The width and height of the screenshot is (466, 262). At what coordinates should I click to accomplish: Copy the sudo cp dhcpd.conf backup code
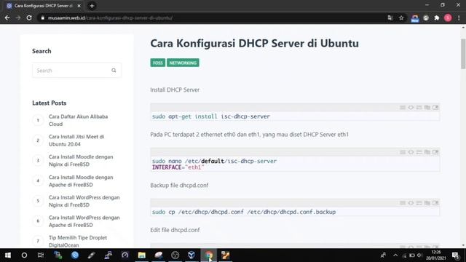[x=427, y=203]
